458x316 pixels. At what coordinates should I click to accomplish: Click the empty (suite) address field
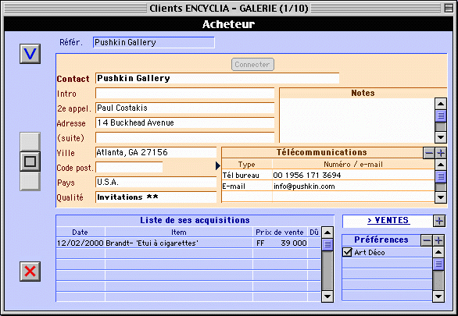tap(185, 137)
